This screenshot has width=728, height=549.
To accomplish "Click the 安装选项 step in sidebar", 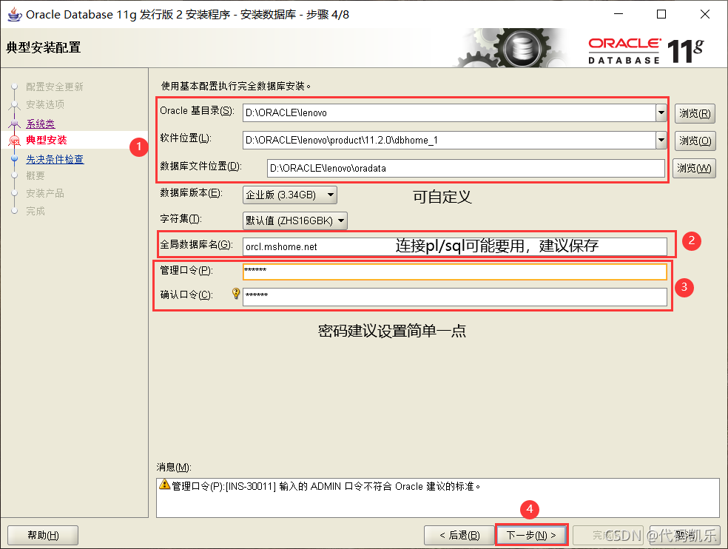I will 45,104.
